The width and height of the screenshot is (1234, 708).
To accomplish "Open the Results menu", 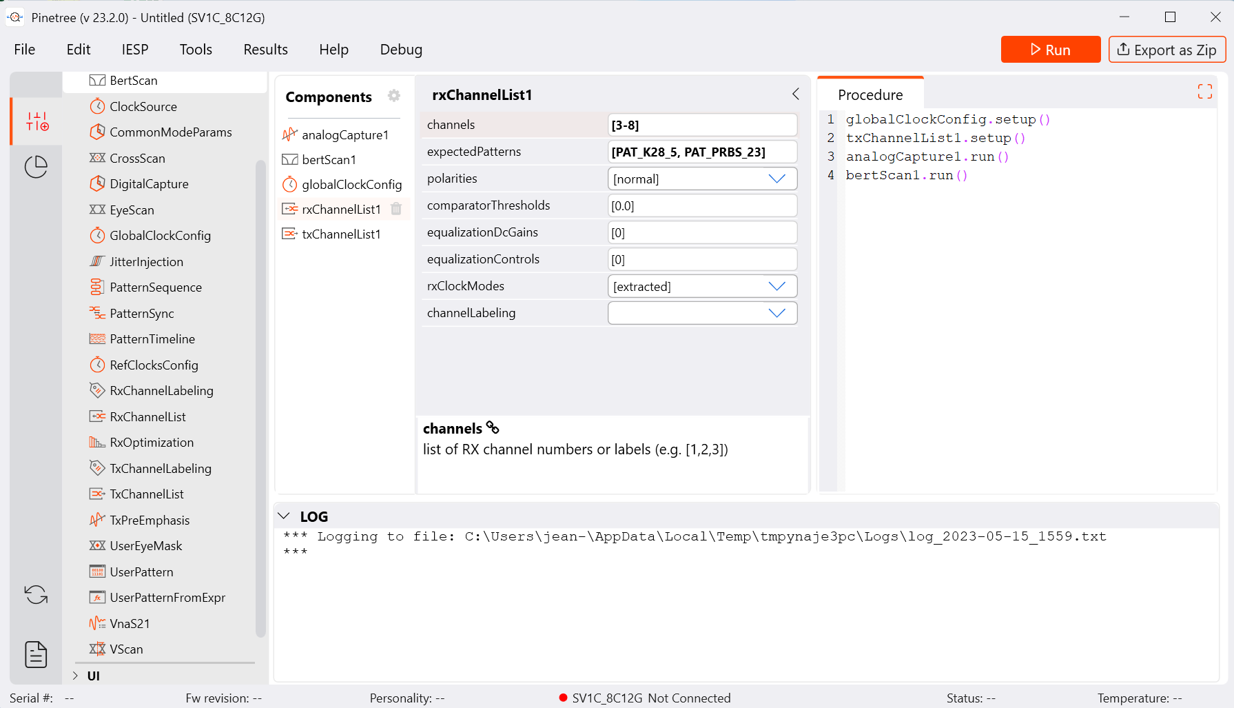I will tap(265, 50).
